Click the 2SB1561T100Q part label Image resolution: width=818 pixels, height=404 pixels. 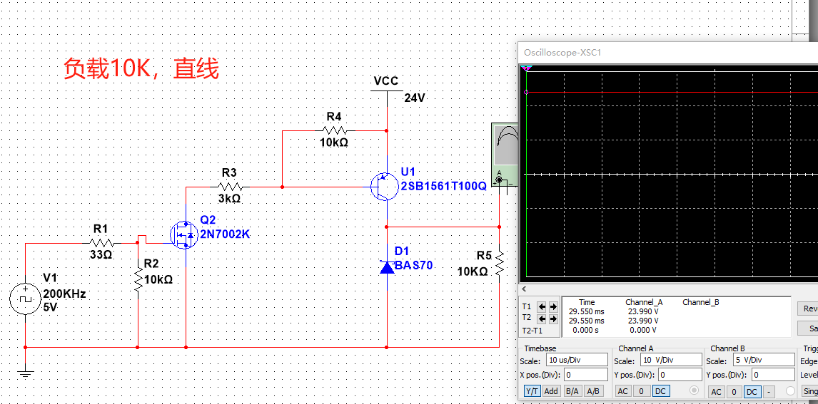pos(443,187)
